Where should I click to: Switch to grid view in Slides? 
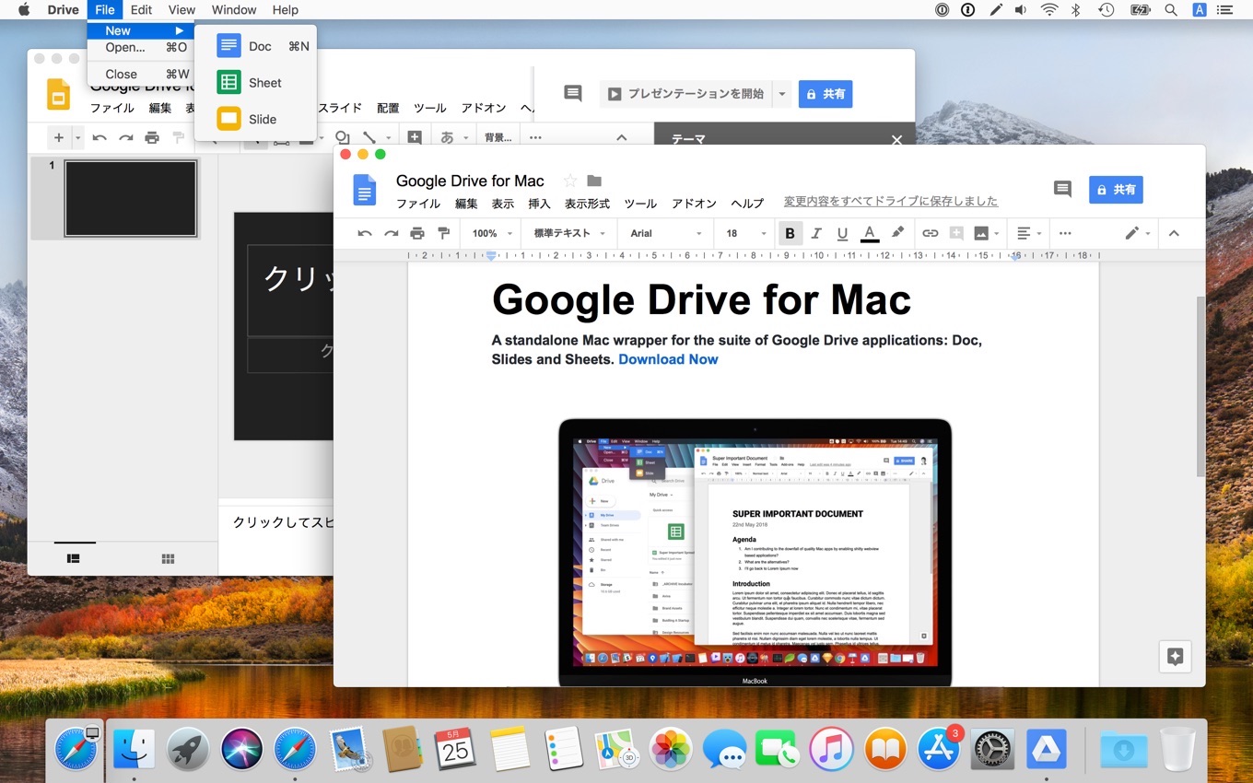point(168,558)
